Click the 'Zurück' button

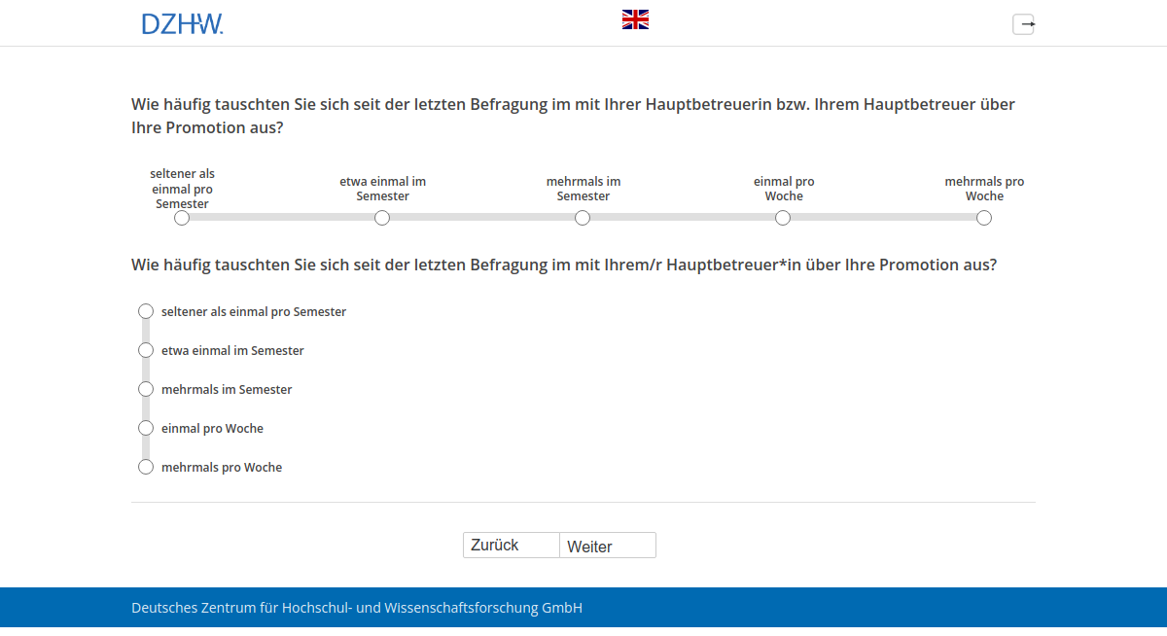511,545
